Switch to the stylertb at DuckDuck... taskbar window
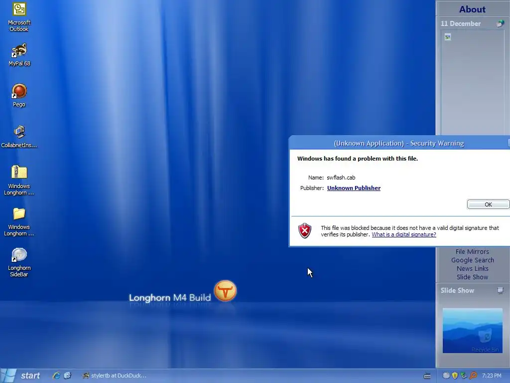 [114, 376]
